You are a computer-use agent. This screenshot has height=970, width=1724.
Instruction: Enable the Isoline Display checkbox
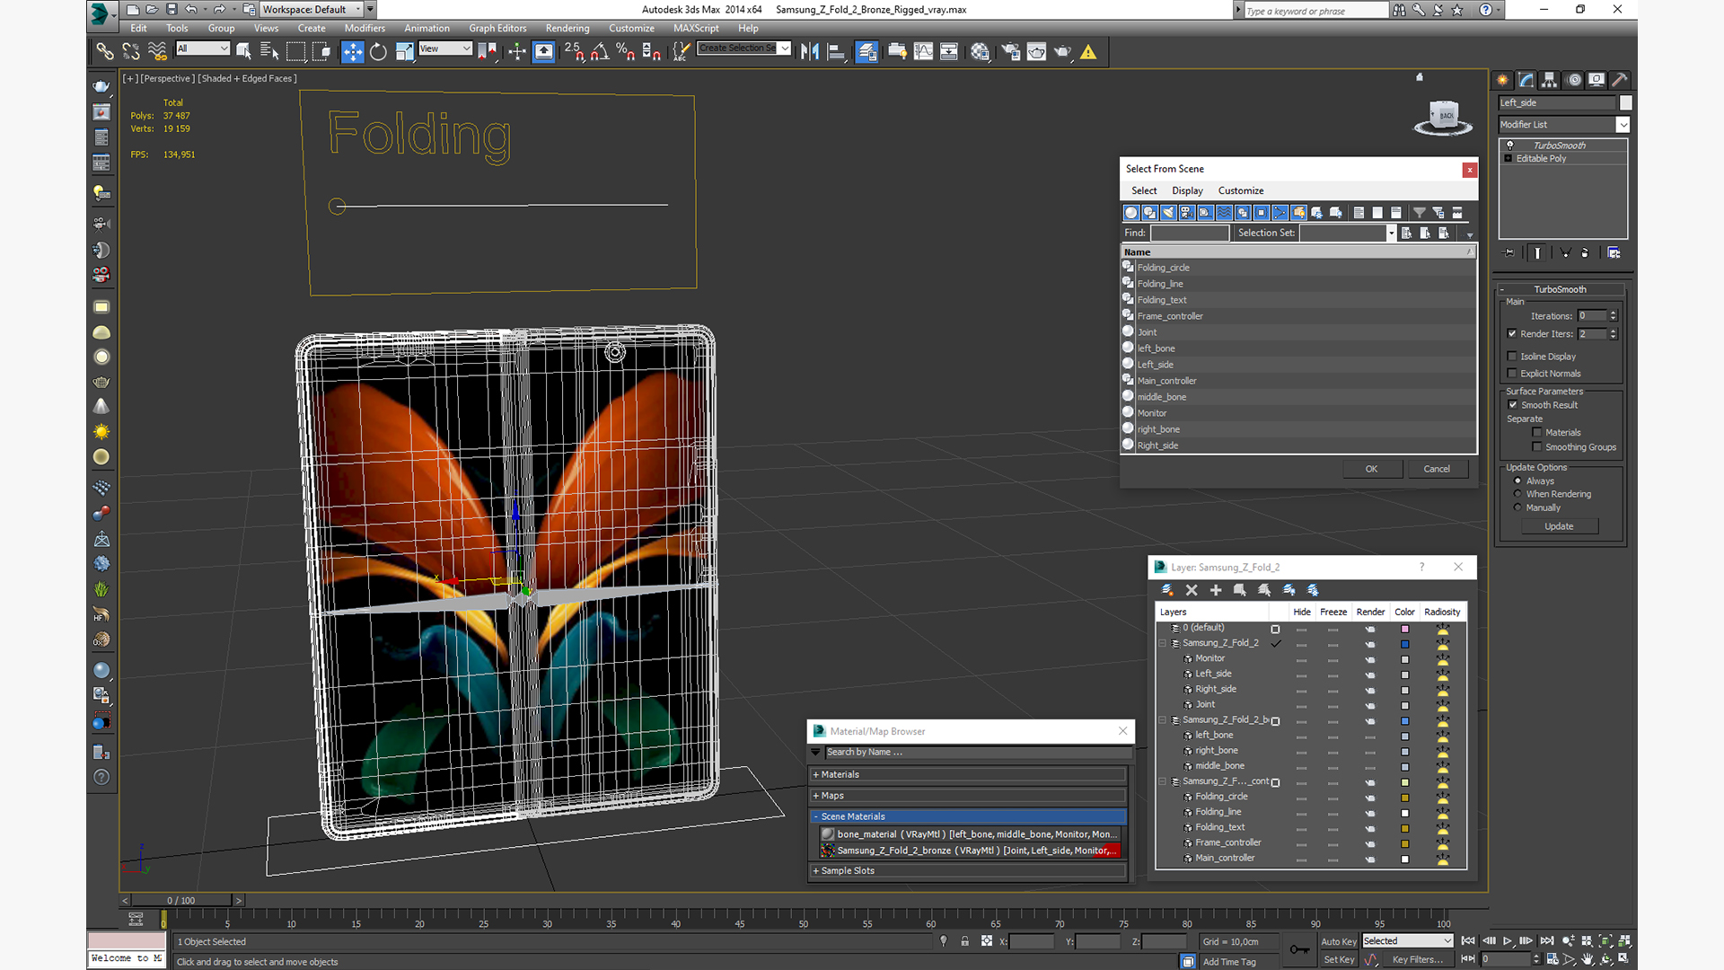pyautogui.click(x=1512, y=356)
